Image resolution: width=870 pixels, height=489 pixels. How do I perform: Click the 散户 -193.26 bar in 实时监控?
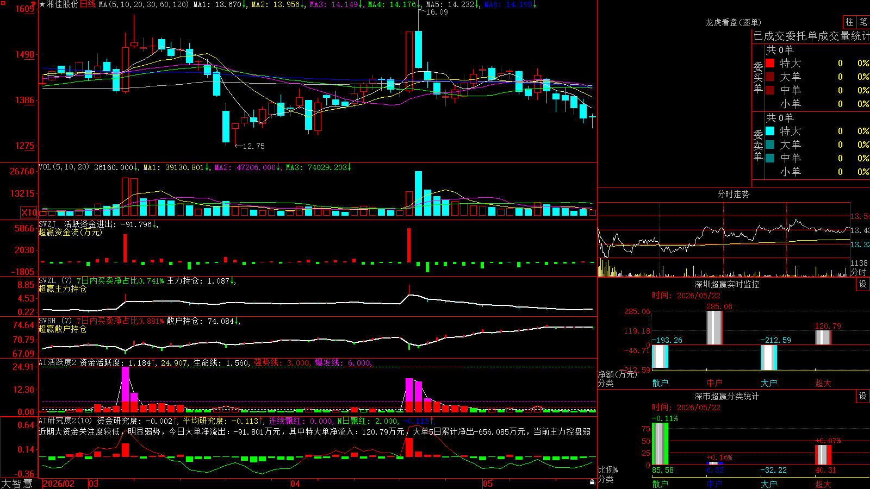[660, 356]
